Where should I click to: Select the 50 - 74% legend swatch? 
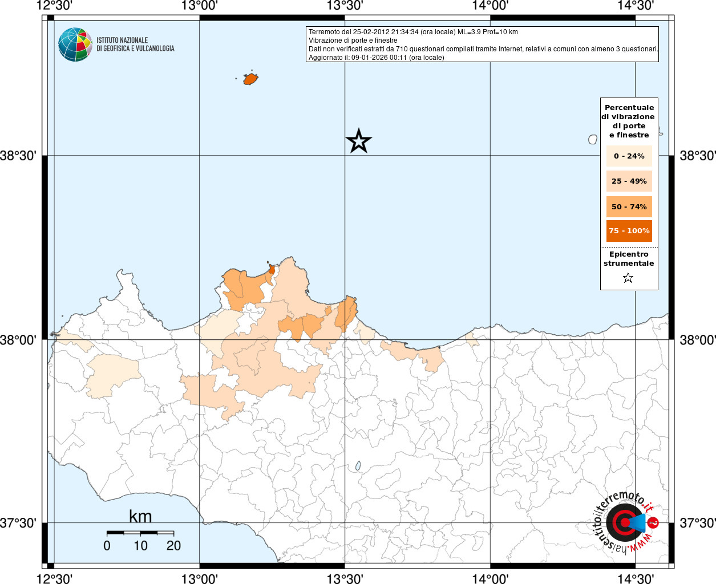629,206
